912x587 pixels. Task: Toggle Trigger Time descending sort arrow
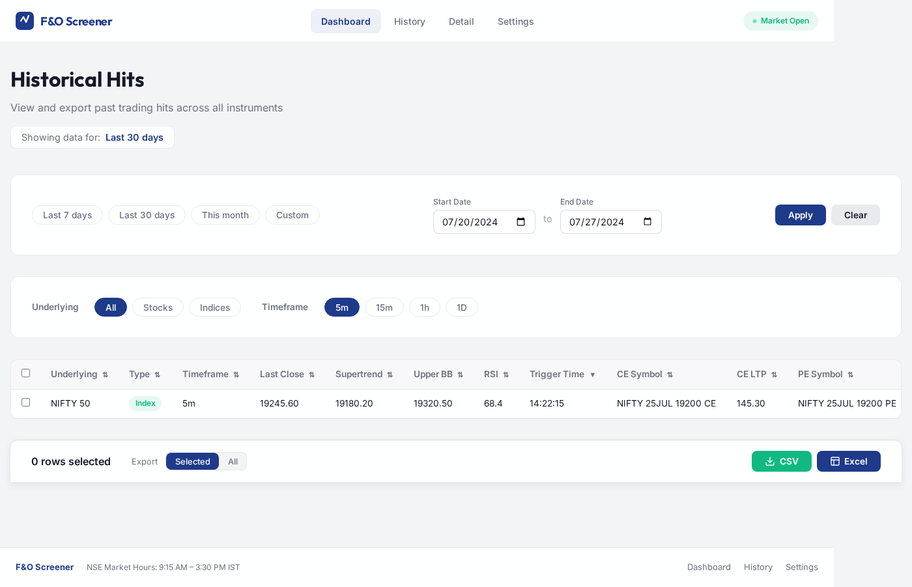(x=592, y=375)
